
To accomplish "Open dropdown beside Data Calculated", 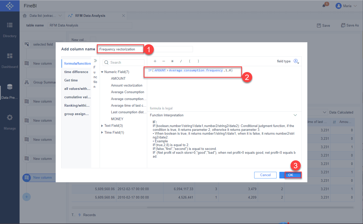I will pyautogui.click(x=325, y=112).
